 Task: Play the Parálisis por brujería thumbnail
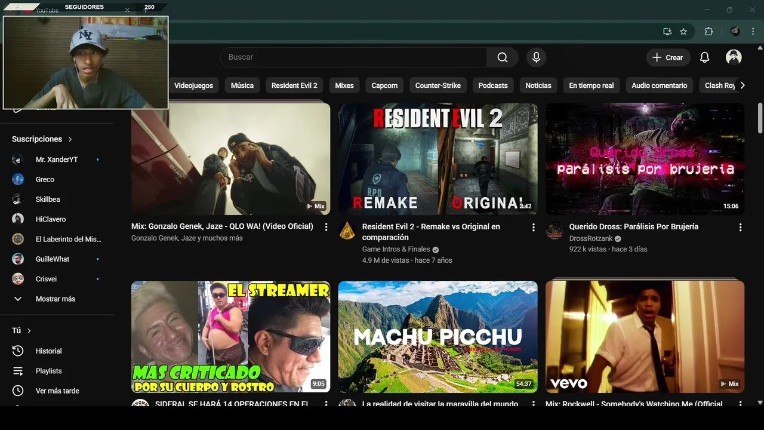click(x=645, y=159)
